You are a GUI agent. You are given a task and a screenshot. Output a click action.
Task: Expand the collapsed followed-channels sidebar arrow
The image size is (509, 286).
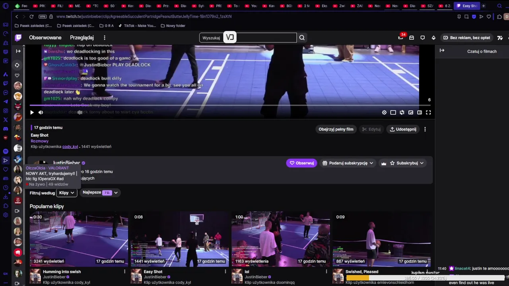pos(18,51)
